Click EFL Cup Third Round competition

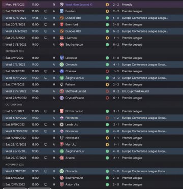(135, 91)
